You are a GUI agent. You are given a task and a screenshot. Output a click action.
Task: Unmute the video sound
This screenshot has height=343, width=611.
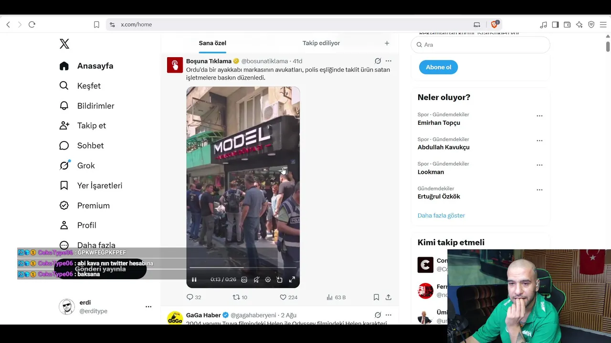tap(256, 280)
